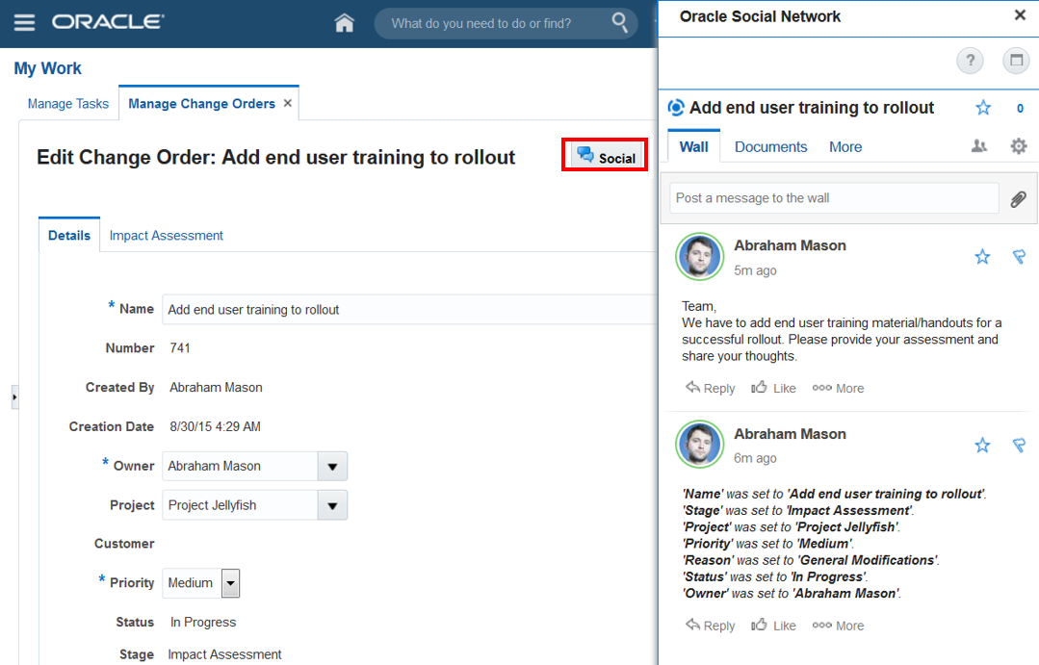
Task: Open the More tab in Social Network
Action: (x=845, y=147)
